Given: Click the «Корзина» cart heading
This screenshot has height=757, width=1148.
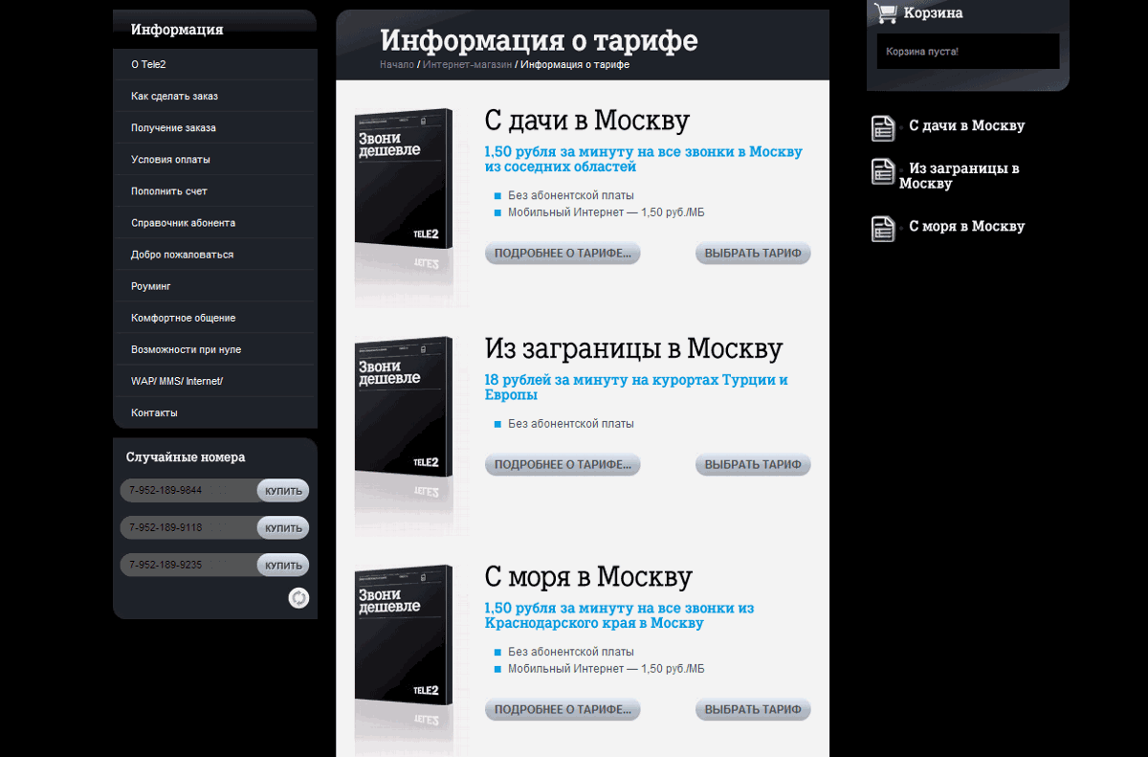Looking at the screenshot, I should (934, 13).
